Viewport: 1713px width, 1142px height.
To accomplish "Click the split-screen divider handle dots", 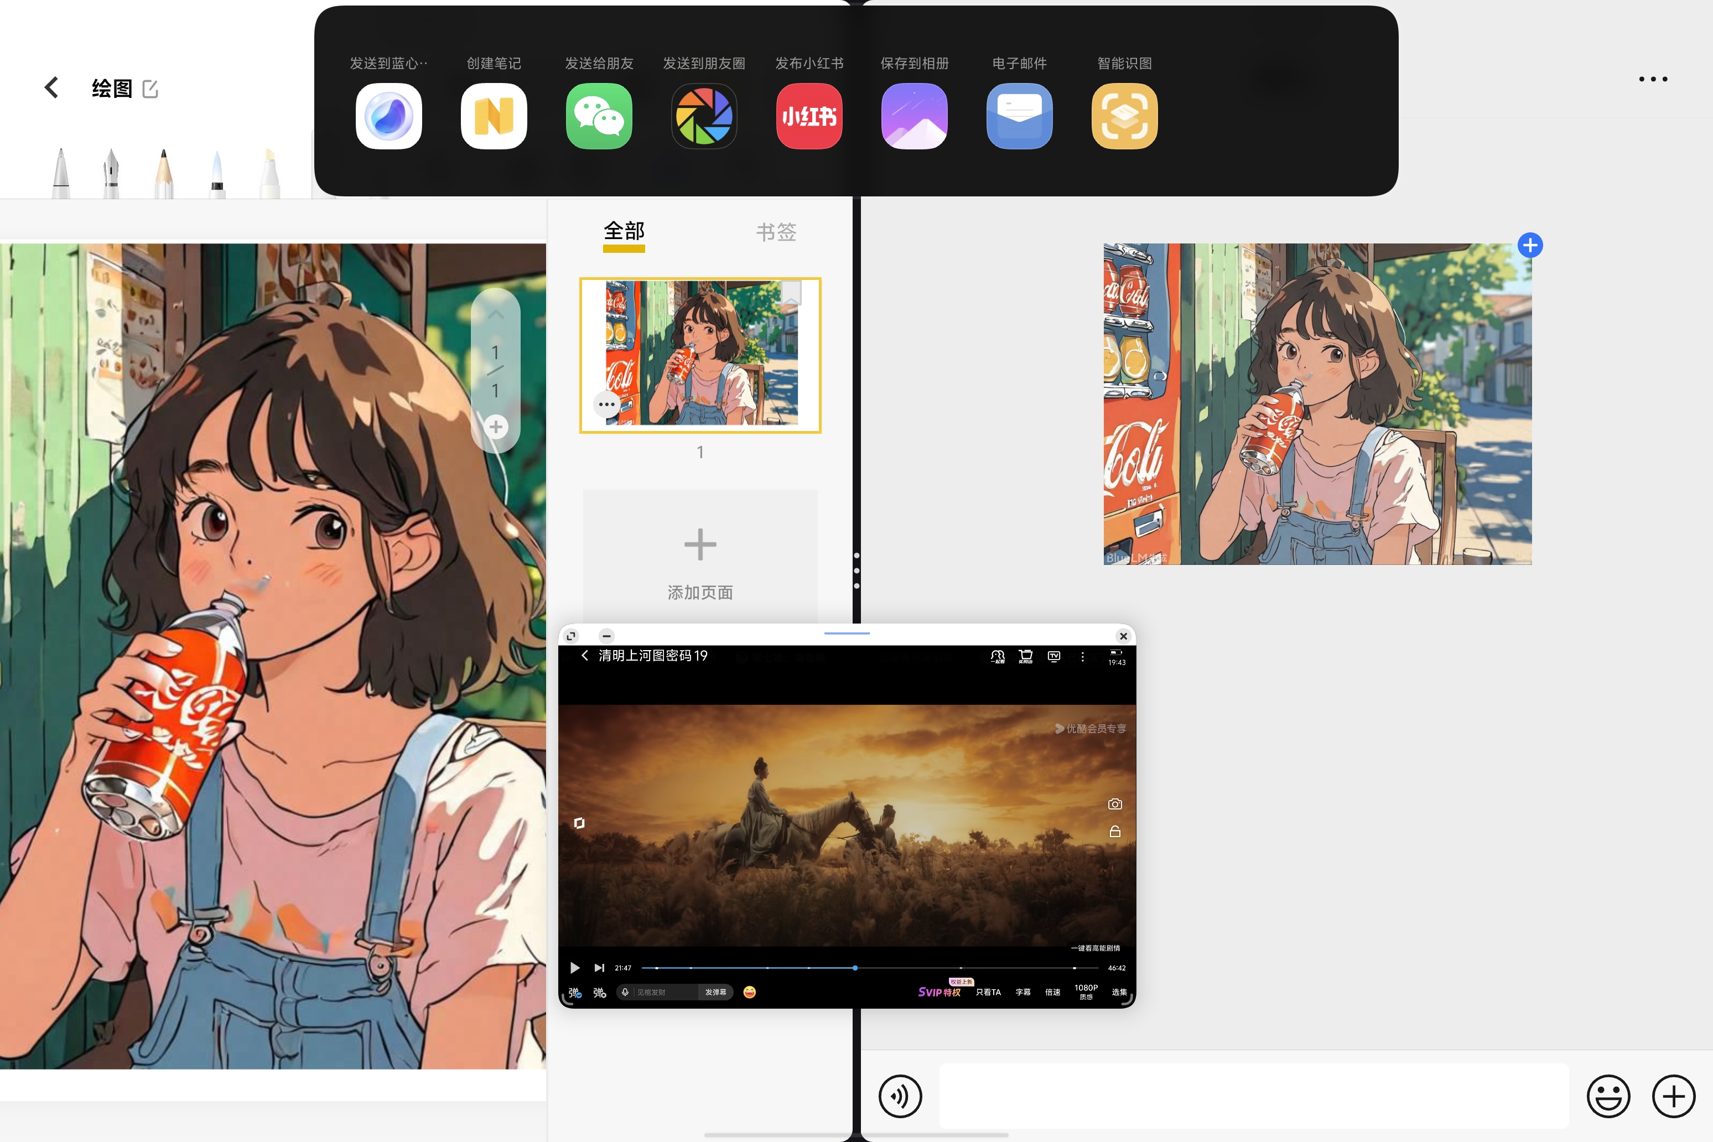I will coord(856,570).
